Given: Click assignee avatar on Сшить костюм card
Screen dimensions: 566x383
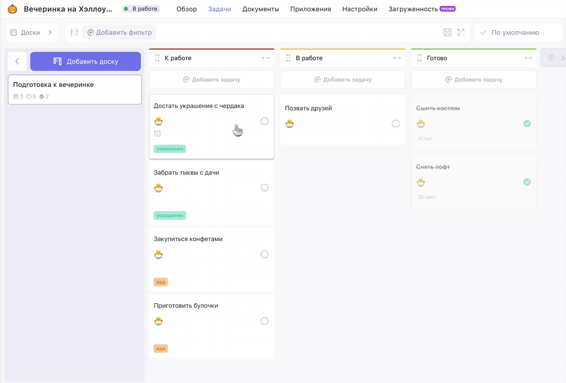Looking at the screenshot, I should [421, 124].
